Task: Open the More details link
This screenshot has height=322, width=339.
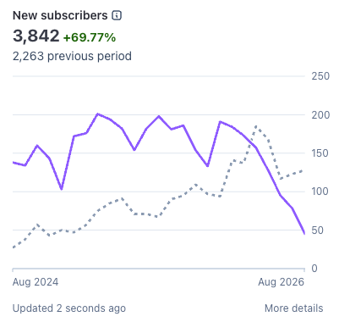Action: pos(294,308)
